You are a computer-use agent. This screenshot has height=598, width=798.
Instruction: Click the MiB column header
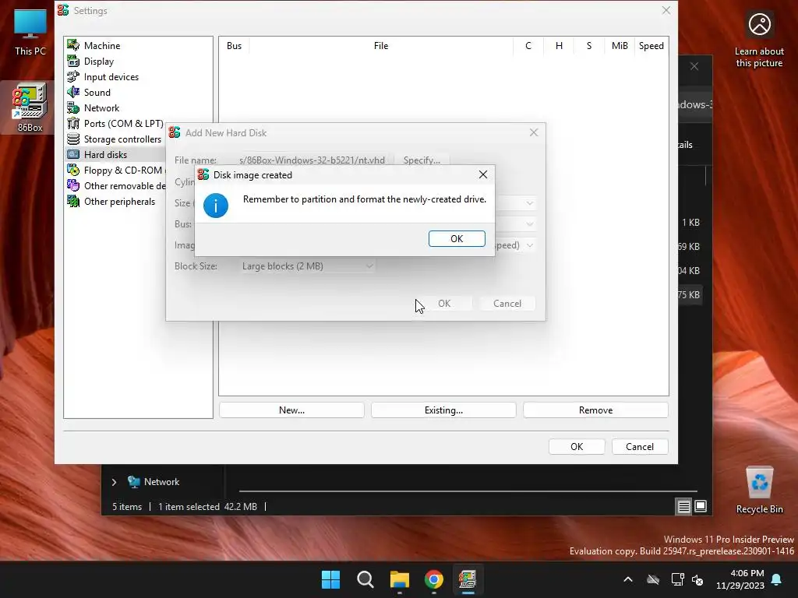620,46
